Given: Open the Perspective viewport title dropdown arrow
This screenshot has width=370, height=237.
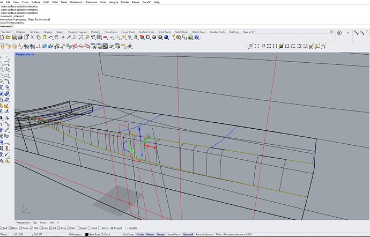Looking at the screenshot, I should pyautogui.click(x=33, y=54).
